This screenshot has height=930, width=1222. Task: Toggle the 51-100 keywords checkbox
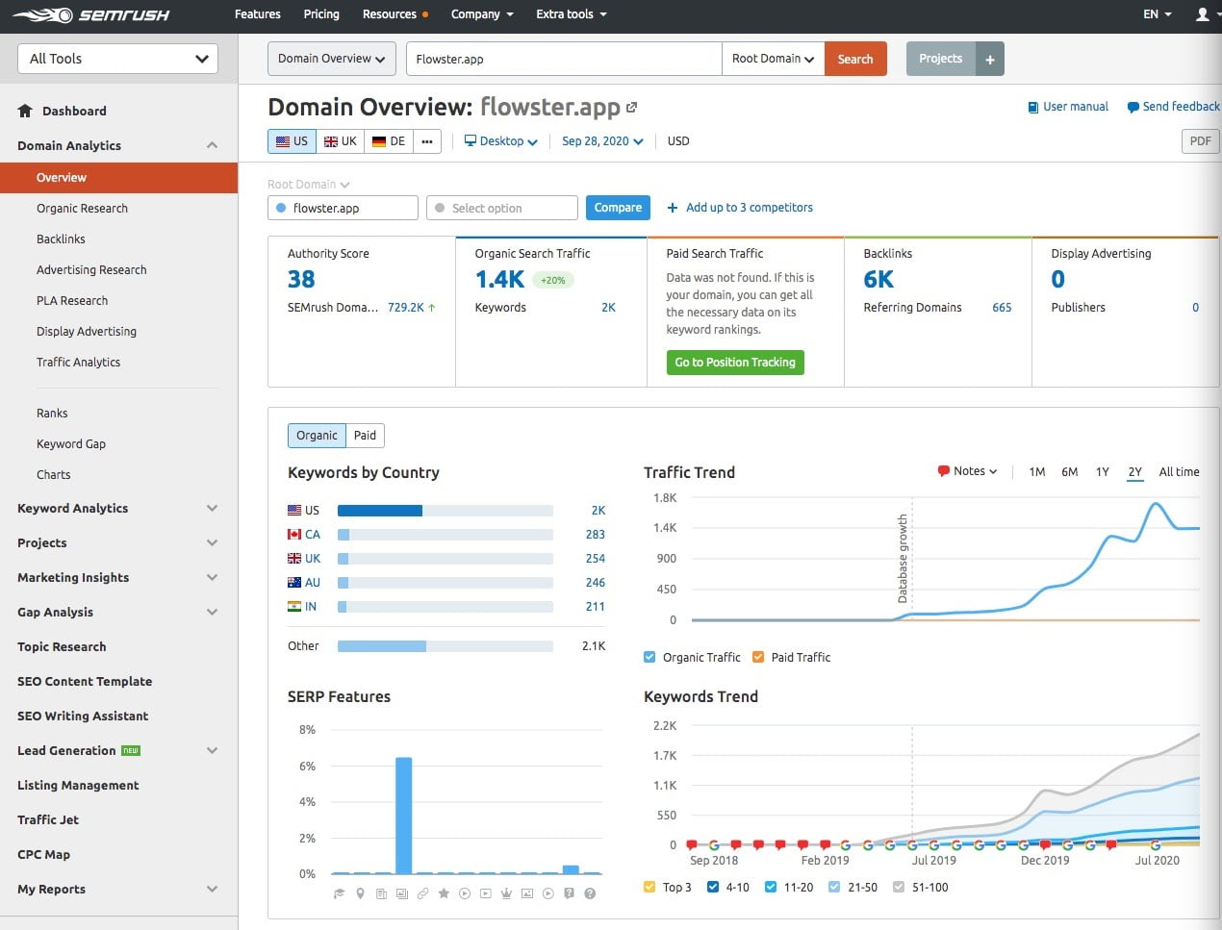899,887
